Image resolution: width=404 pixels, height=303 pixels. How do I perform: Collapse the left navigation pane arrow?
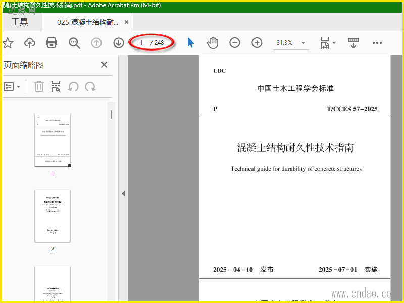123,193
